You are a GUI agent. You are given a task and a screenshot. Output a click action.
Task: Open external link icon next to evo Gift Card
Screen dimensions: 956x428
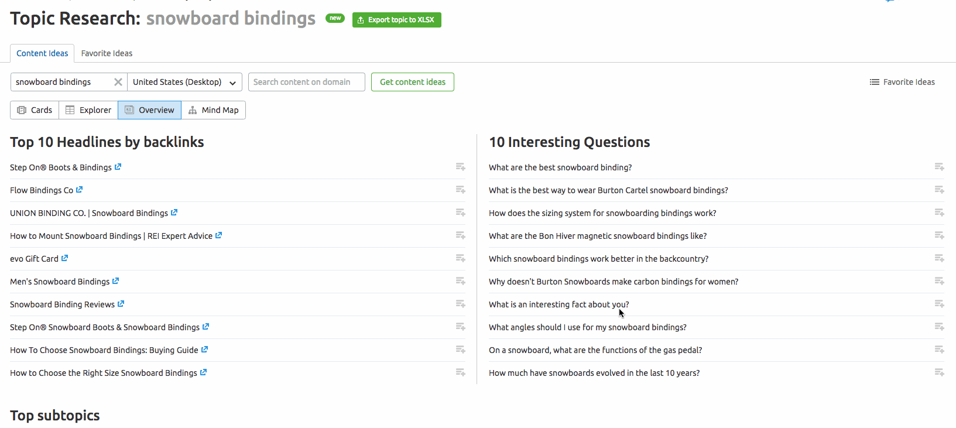tap(65, 258)
